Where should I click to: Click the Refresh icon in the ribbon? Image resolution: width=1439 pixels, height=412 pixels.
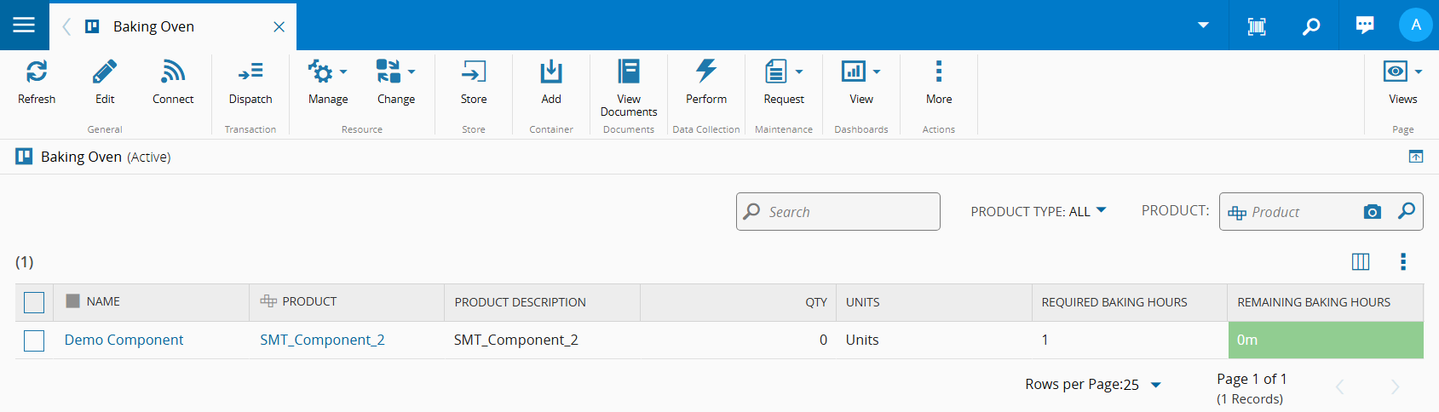coord(37,72)
